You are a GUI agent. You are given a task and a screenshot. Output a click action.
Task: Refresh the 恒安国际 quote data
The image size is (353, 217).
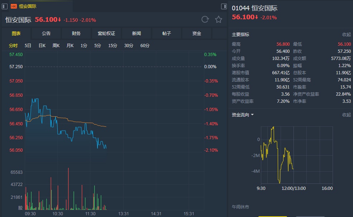[x=205, y=20]
